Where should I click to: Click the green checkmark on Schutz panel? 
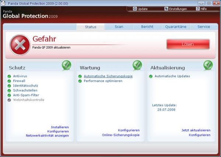pos(67,65)
